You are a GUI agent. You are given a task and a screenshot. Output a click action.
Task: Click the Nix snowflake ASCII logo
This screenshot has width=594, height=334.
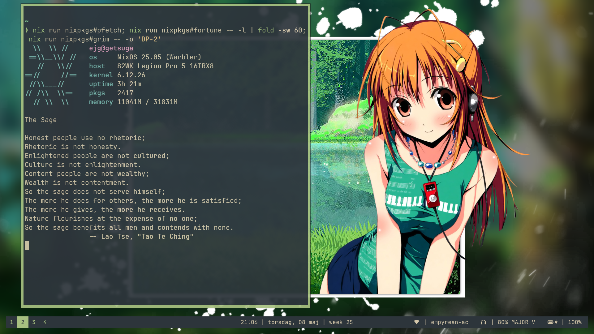pyautogui.click(x=51, y=75)
